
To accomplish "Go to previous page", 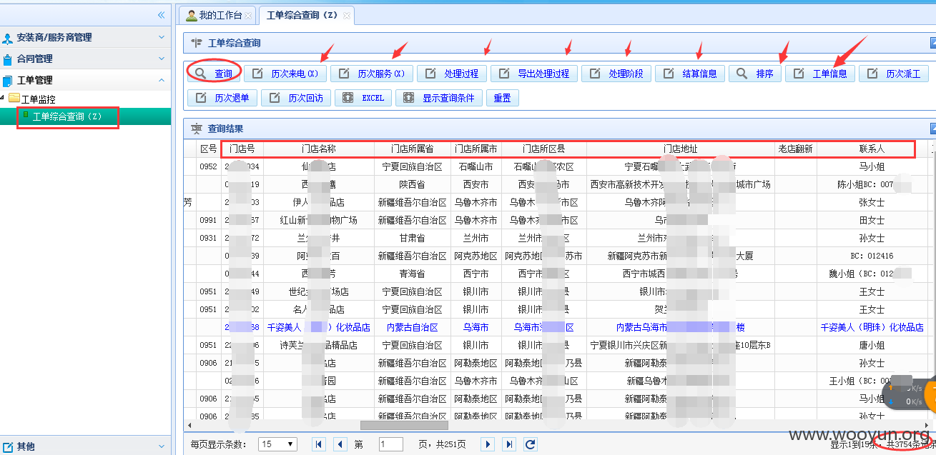I will [340, 444].
